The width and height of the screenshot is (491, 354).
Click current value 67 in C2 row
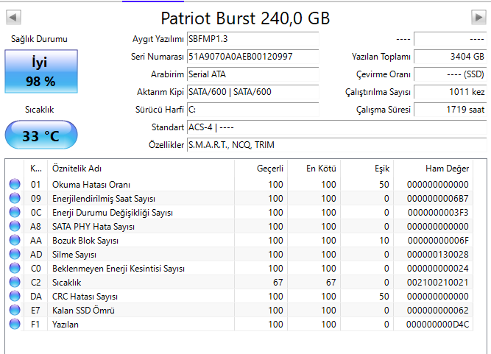(278, 283)
